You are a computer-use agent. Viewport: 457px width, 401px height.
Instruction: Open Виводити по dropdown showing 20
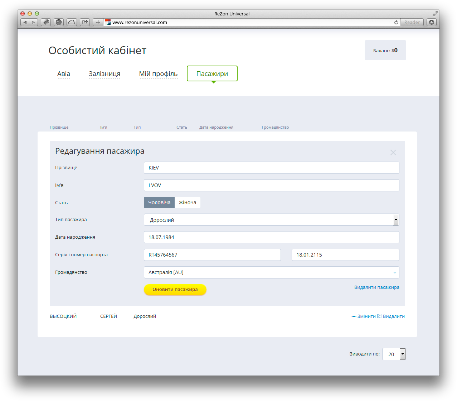pos(394,354)
